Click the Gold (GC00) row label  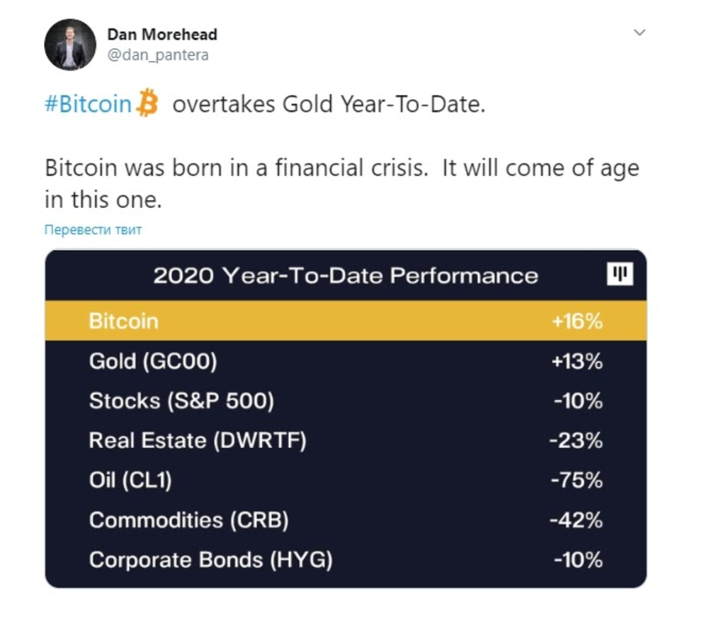click(x=153, y=361)
